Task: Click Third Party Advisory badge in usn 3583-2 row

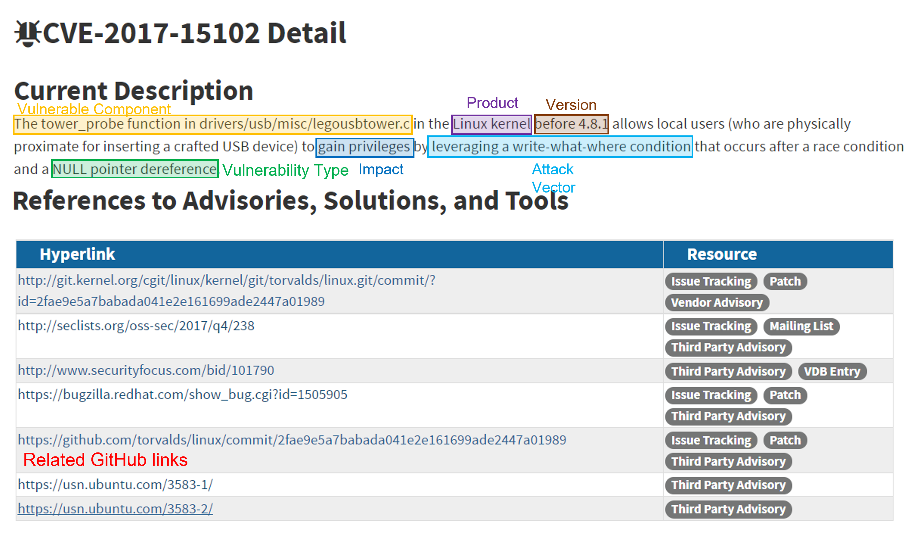Action: coord(728,509)
